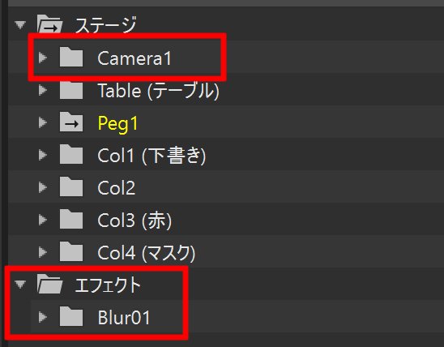Click the エフェクト open folder icon
The height and width of the screenshot is (347, 444).
tap(50, 284)
